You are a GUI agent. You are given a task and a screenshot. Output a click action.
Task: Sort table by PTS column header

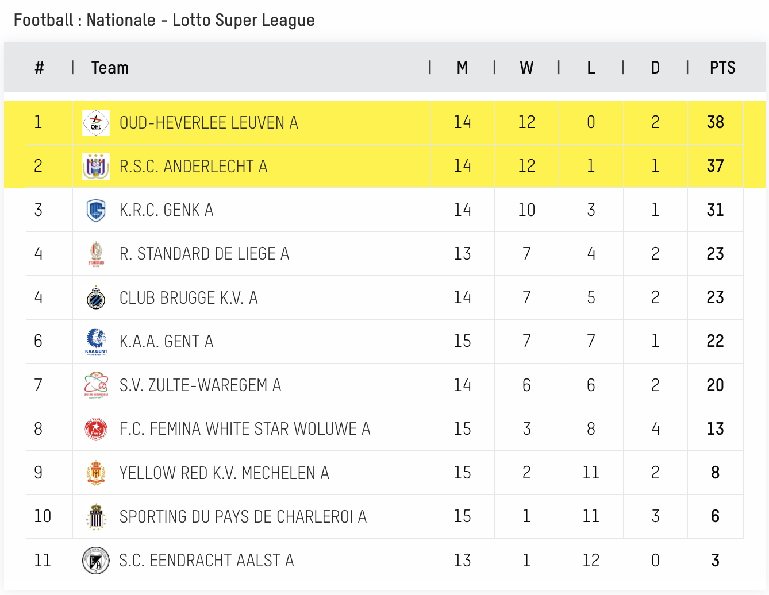(722, 68)
